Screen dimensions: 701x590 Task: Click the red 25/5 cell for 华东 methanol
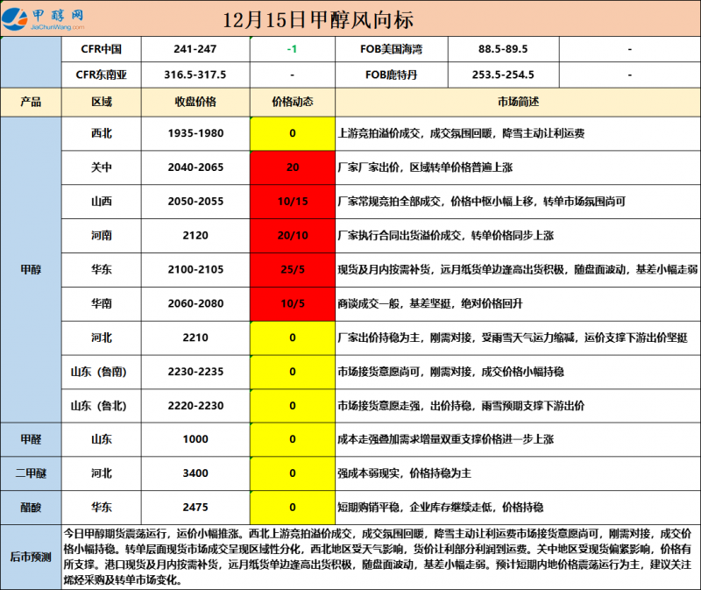point(292,269)
